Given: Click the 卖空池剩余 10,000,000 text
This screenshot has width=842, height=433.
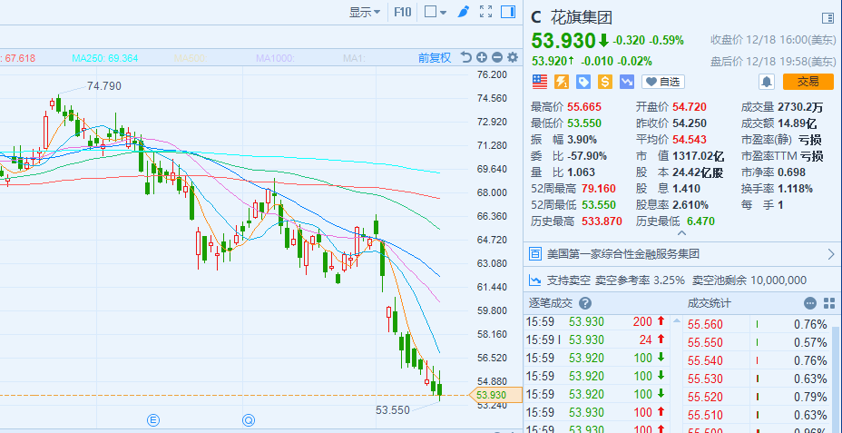Looking at the screenshot, I should click(x=749, y=280).
